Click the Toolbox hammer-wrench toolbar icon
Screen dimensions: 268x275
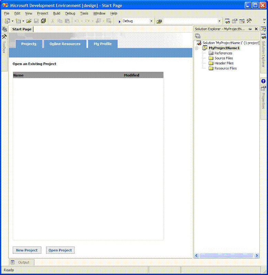coord(249,21)
